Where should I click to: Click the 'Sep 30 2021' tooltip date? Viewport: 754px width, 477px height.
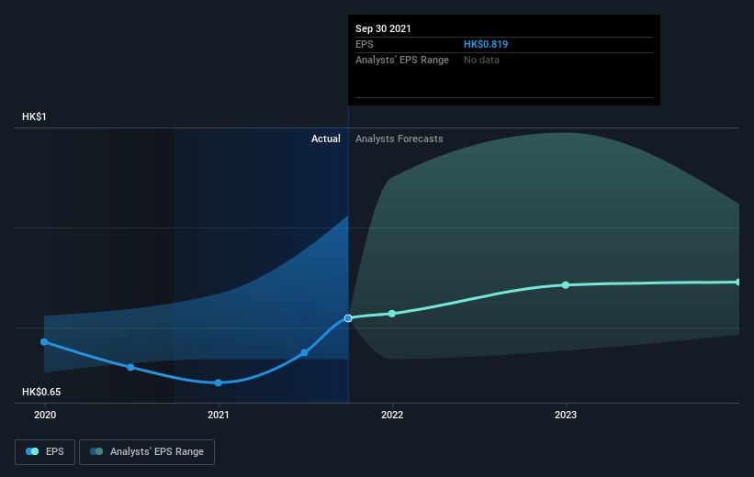click(x=383, y=28)
